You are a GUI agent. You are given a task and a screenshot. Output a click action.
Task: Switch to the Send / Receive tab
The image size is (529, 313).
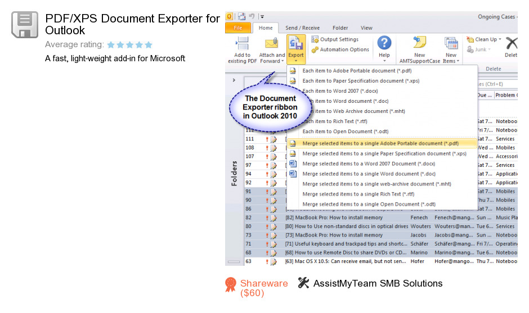(302, 28)
